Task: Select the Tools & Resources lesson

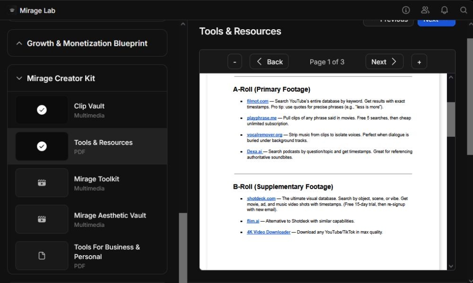Action: (x=87, y=146)
